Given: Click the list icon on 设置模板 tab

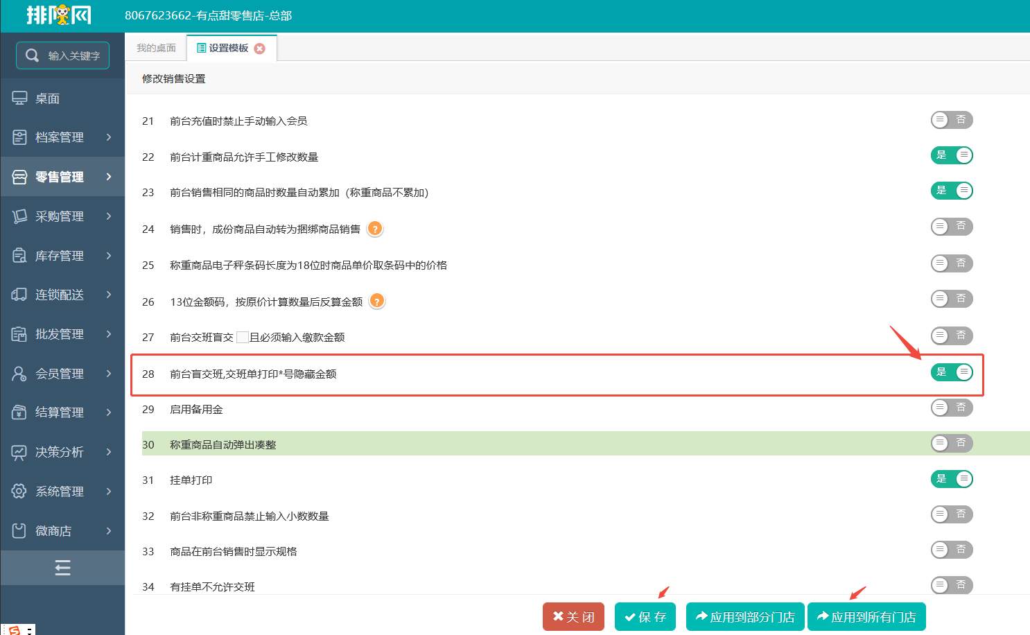Looking at the screenshot, I should [202, 48].
